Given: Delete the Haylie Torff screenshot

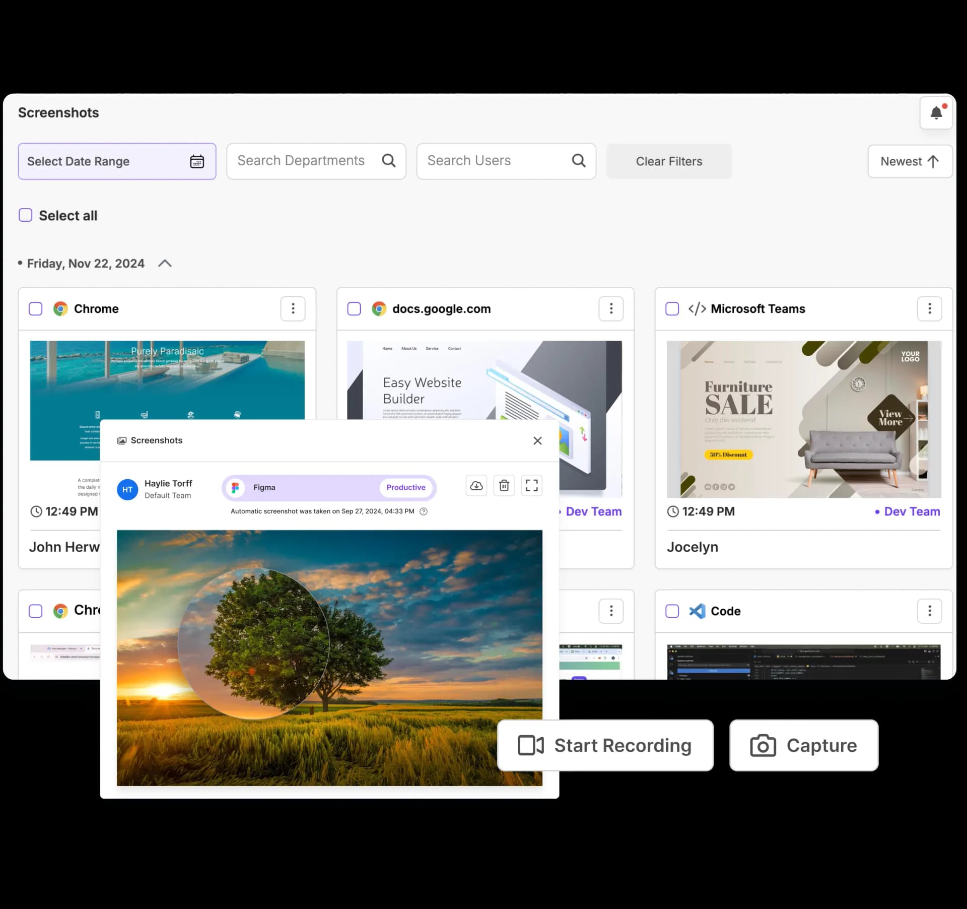Looking at the screenshot, I should click(504, 485).
